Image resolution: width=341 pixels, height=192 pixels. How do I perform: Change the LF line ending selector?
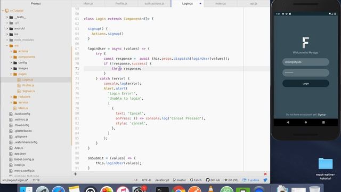pyautogui.click(x=136, y=180)
